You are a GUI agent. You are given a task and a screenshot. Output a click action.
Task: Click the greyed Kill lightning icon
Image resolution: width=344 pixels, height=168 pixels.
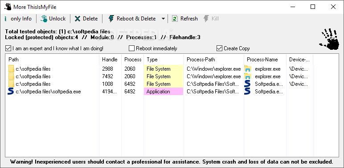[x=206, y=19]
